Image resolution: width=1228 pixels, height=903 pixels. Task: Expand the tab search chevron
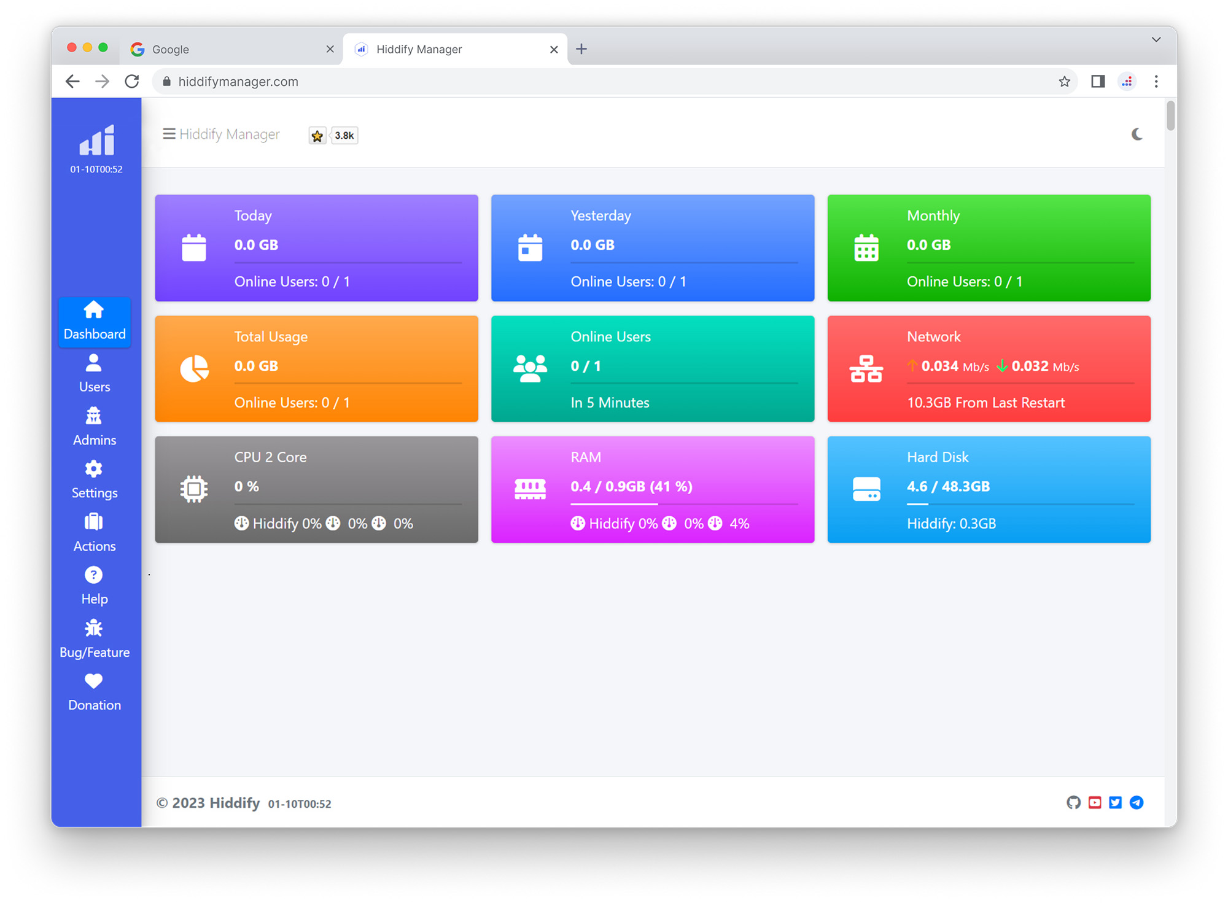1156,39
